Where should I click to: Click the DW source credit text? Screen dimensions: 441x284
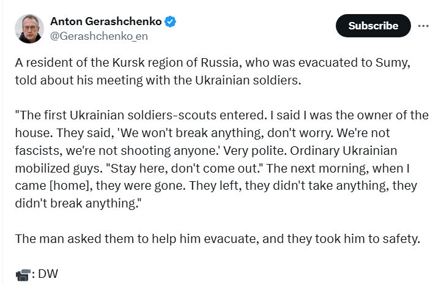48,274
